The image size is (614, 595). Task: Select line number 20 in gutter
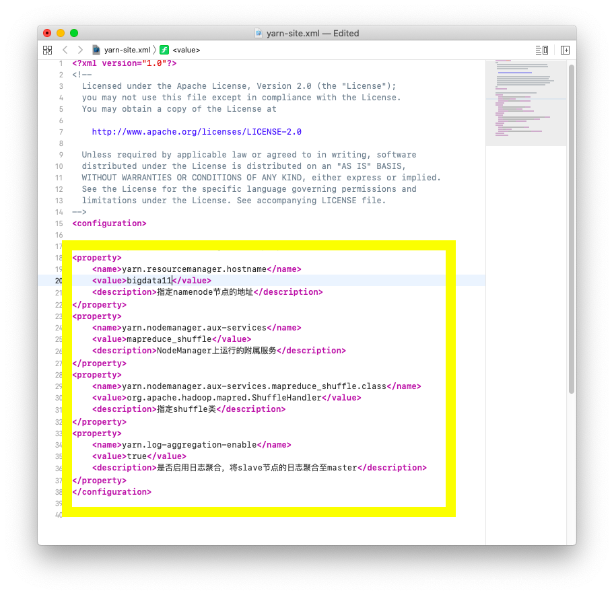tap(59, 281)
